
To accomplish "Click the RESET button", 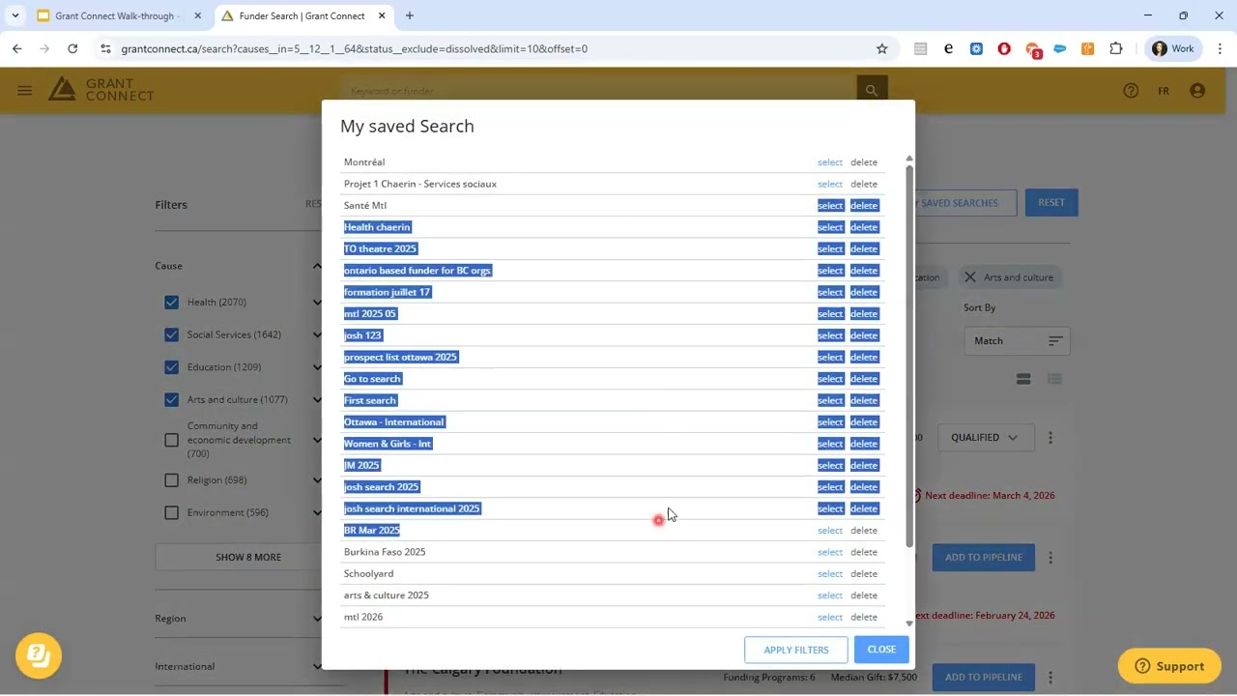I will pos(1051,203).
